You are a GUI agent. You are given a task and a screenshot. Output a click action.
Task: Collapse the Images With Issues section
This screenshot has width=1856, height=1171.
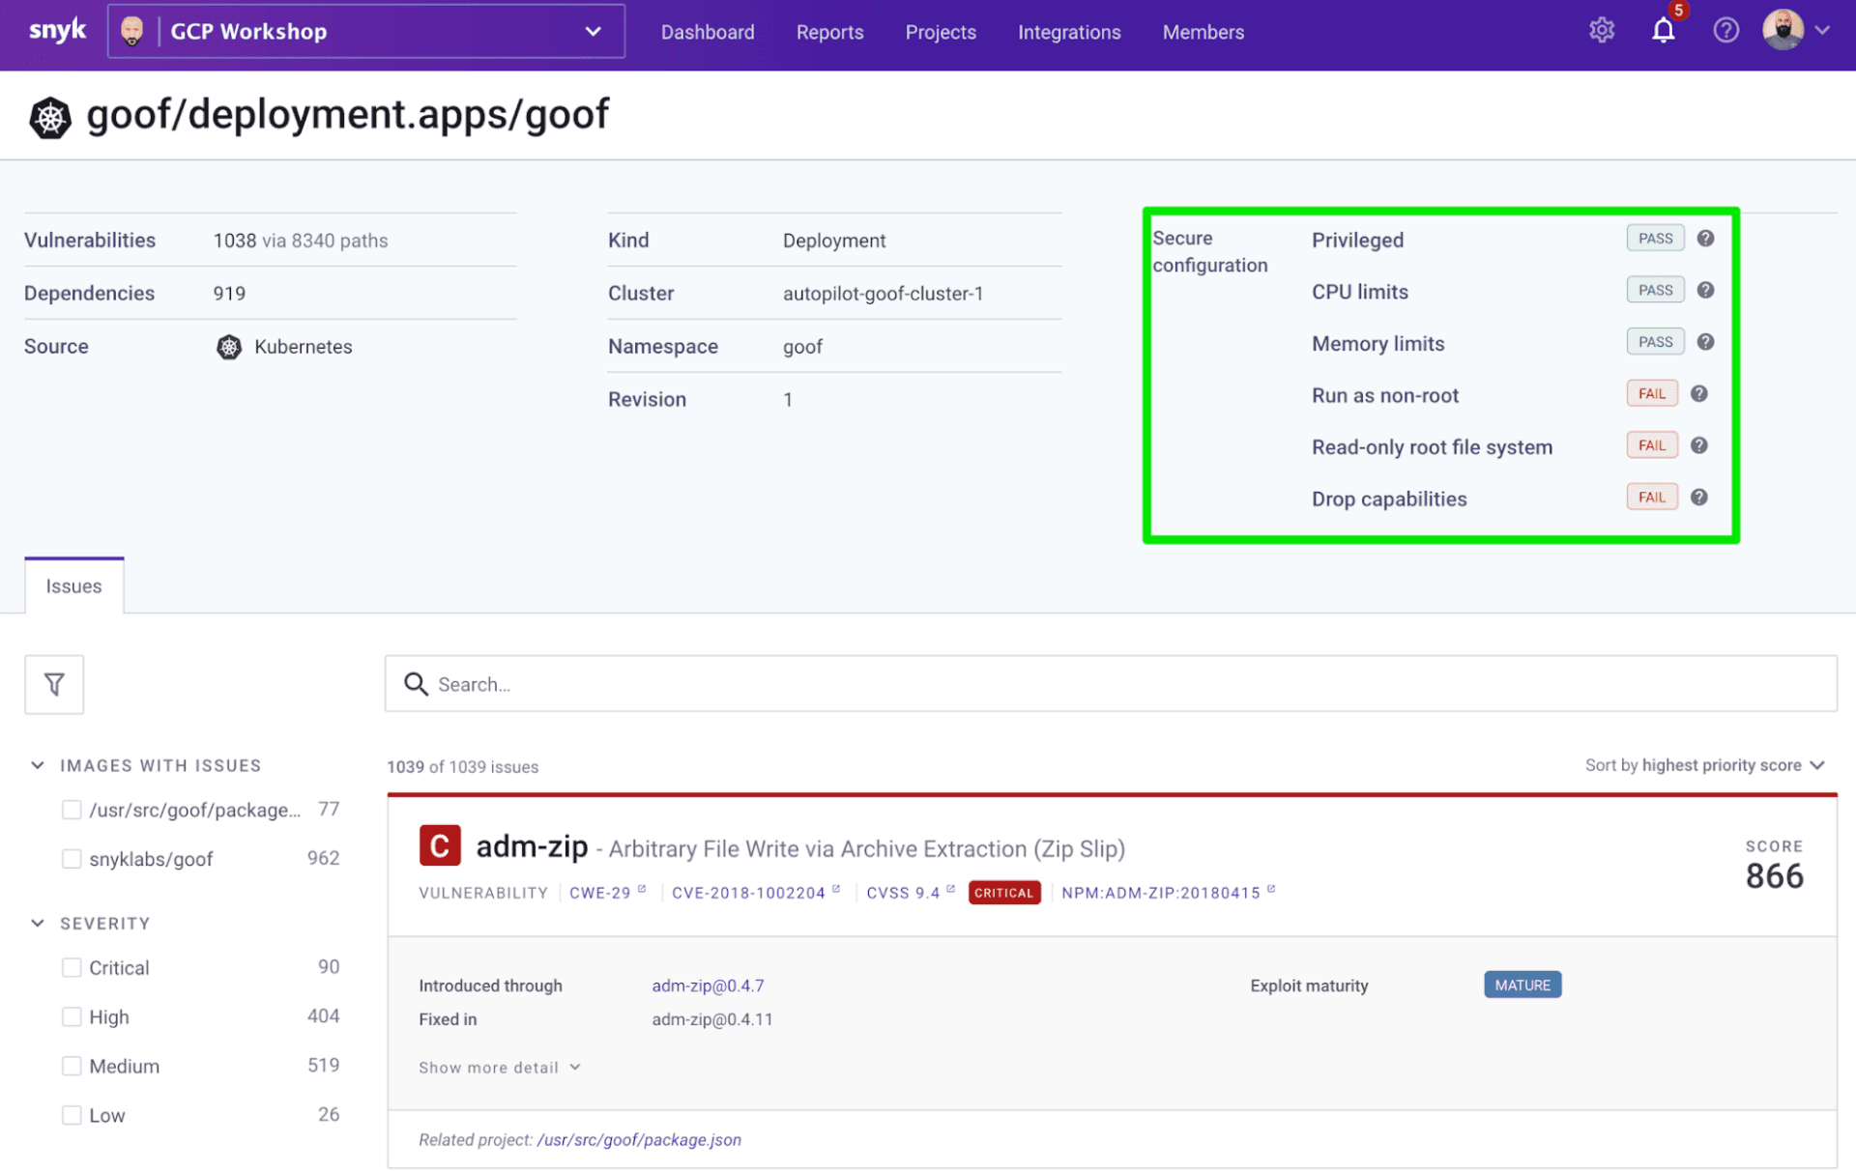coord(38,765)
